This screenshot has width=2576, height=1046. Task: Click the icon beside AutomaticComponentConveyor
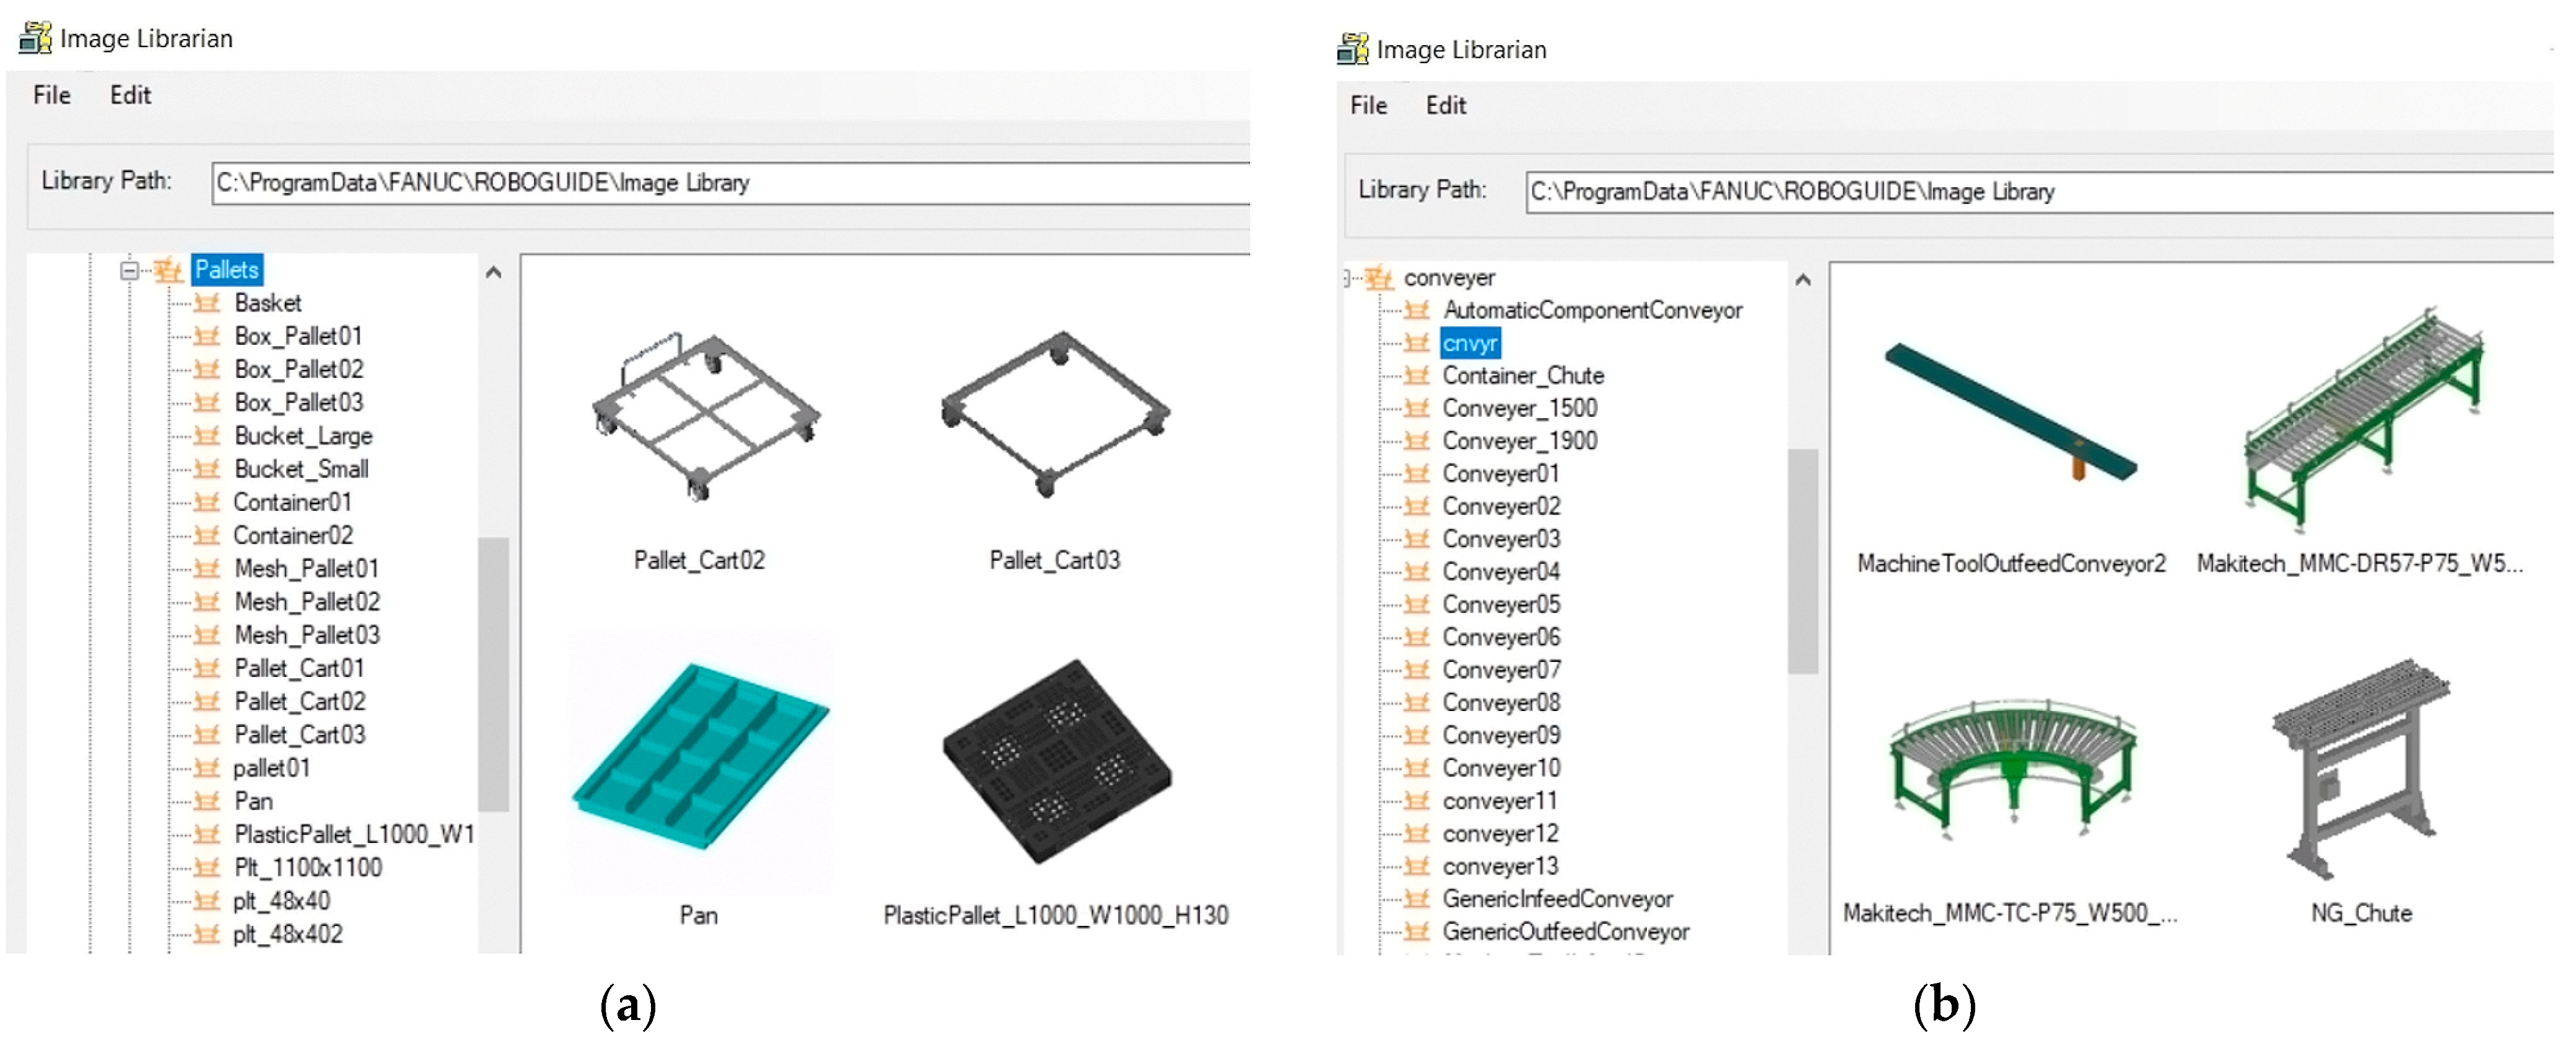point(1417,310)
